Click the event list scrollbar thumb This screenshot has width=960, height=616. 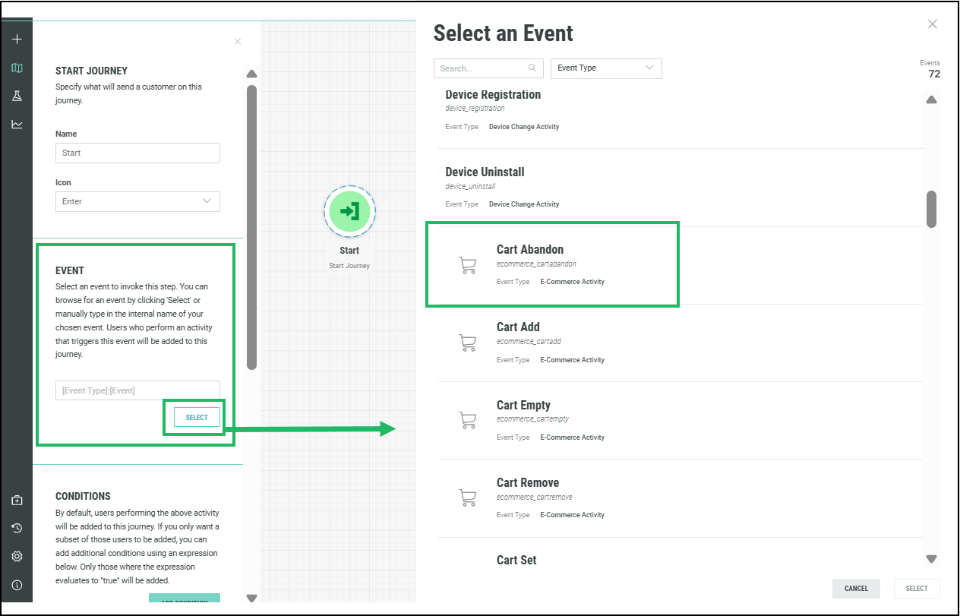[x=931, y=208]
